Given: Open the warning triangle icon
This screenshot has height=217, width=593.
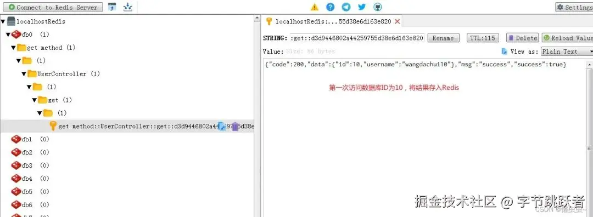Looking at the screenshot, I should [x=315, y=7].
